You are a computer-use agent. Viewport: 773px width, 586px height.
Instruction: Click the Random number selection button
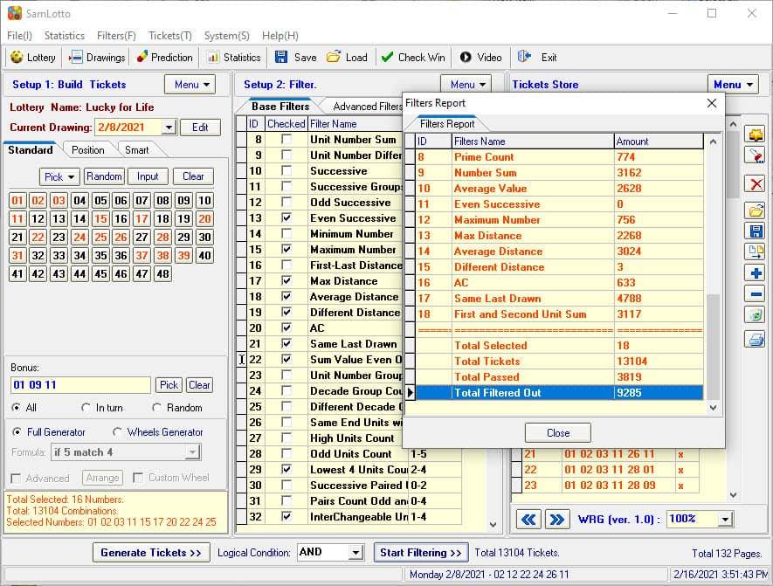[x=104, y=176]
